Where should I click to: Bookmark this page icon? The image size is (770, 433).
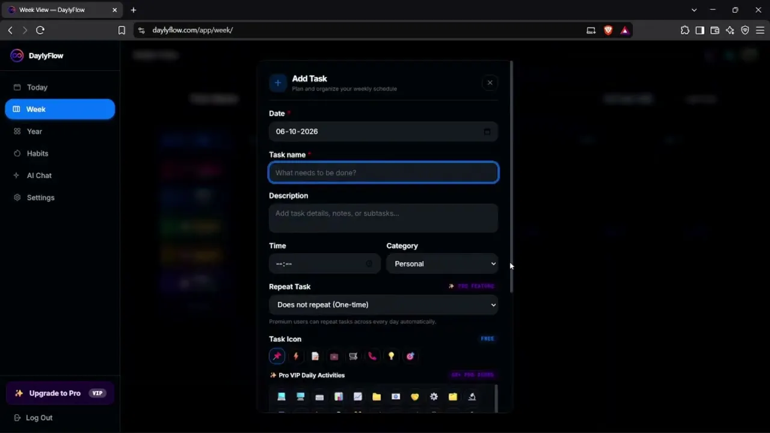[x=122, y=30]
